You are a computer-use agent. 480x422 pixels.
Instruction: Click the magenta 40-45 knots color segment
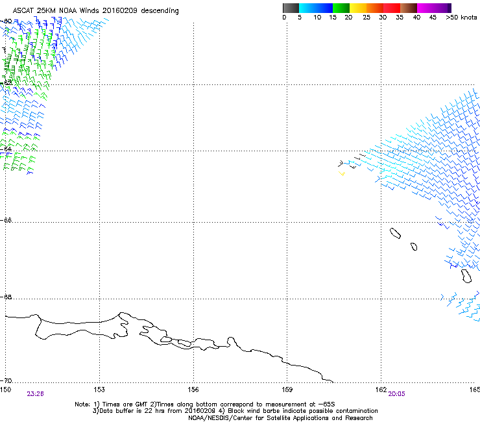coord(426,8)
